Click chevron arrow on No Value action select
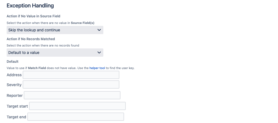The height and width of the screenshot is (123, 278). click(x=99, y=30)
